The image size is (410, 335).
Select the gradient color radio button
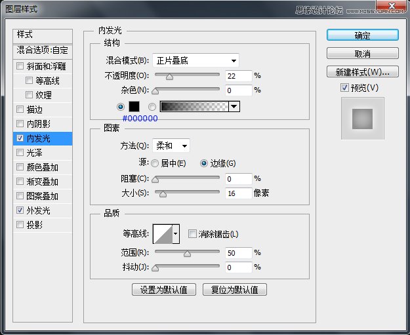[153, 106]
